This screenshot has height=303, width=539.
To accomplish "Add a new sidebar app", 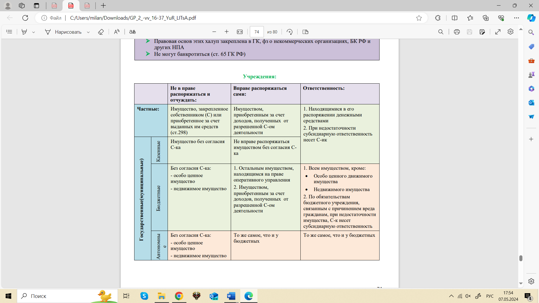I will tap(531, 139).
